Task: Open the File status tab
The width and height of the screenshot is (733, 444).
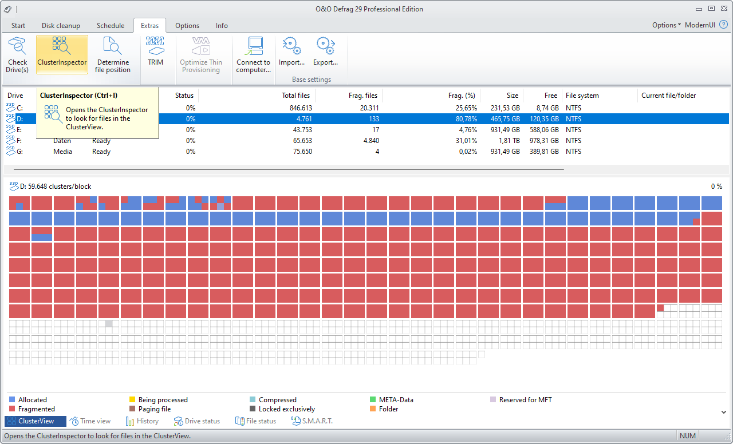Action: coord(255,421)
